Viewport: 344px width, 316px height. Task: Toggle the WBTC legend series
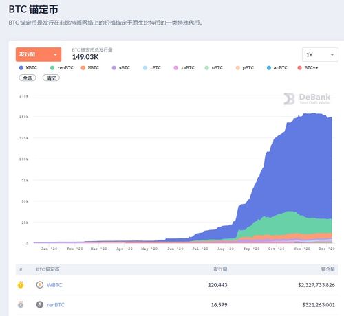[28, 68]
